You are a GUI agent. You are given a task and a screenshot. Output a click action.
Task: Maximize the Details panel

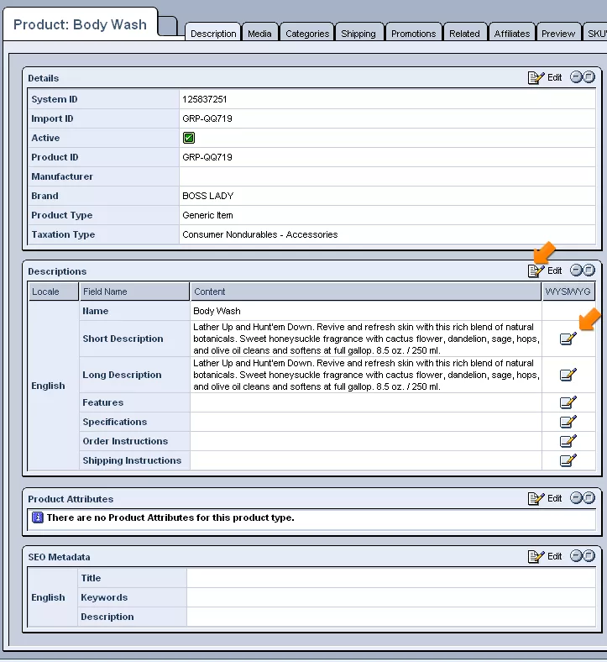tap(589, 77)
